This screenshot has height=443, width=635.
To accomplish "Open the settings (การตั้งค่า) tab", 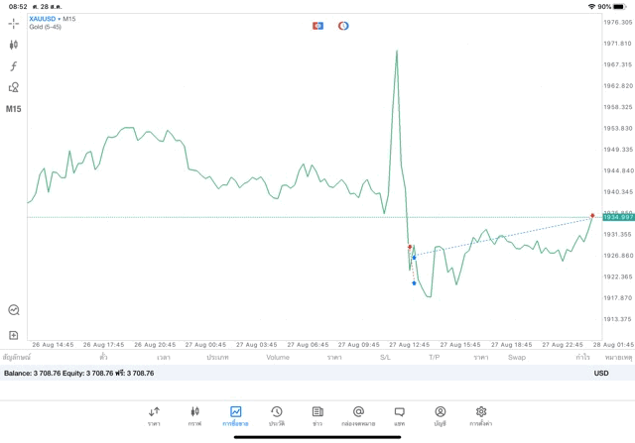I will tap(481, 414).
